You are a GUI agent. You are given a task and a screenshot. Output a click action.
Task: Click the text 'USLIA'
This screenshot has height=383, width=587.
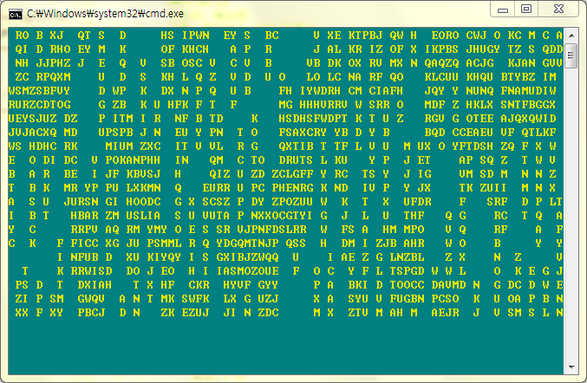click(x=143, y=216)
